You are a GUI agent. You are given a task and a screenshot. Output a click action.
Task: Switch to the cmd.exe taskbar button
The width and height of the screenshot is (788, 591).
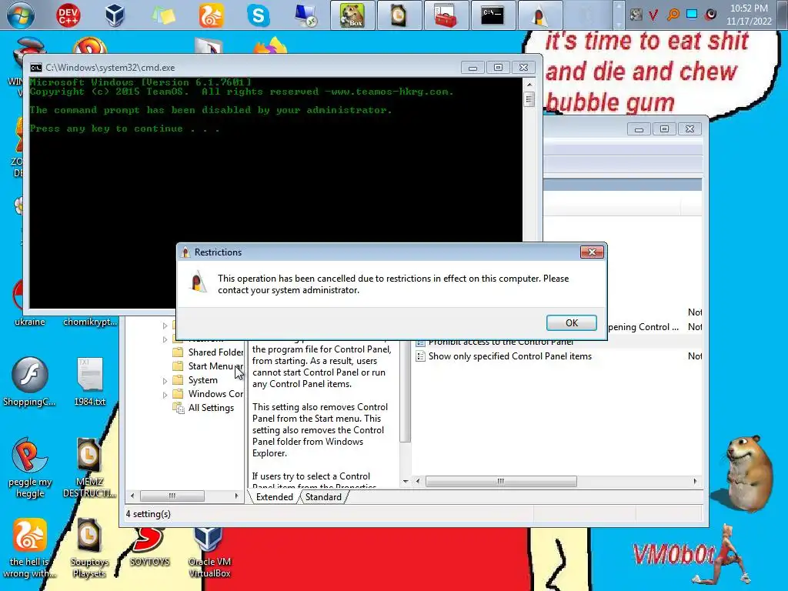pos(493,15)
